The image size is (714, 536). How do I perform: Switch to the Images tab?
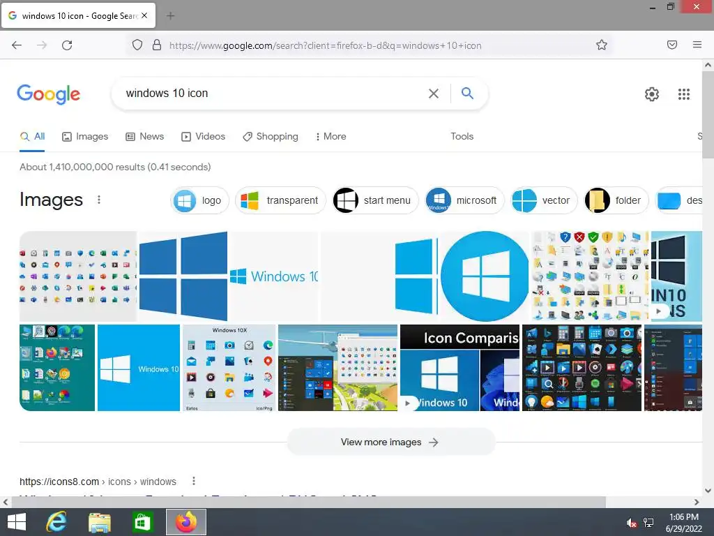point(85,136)
